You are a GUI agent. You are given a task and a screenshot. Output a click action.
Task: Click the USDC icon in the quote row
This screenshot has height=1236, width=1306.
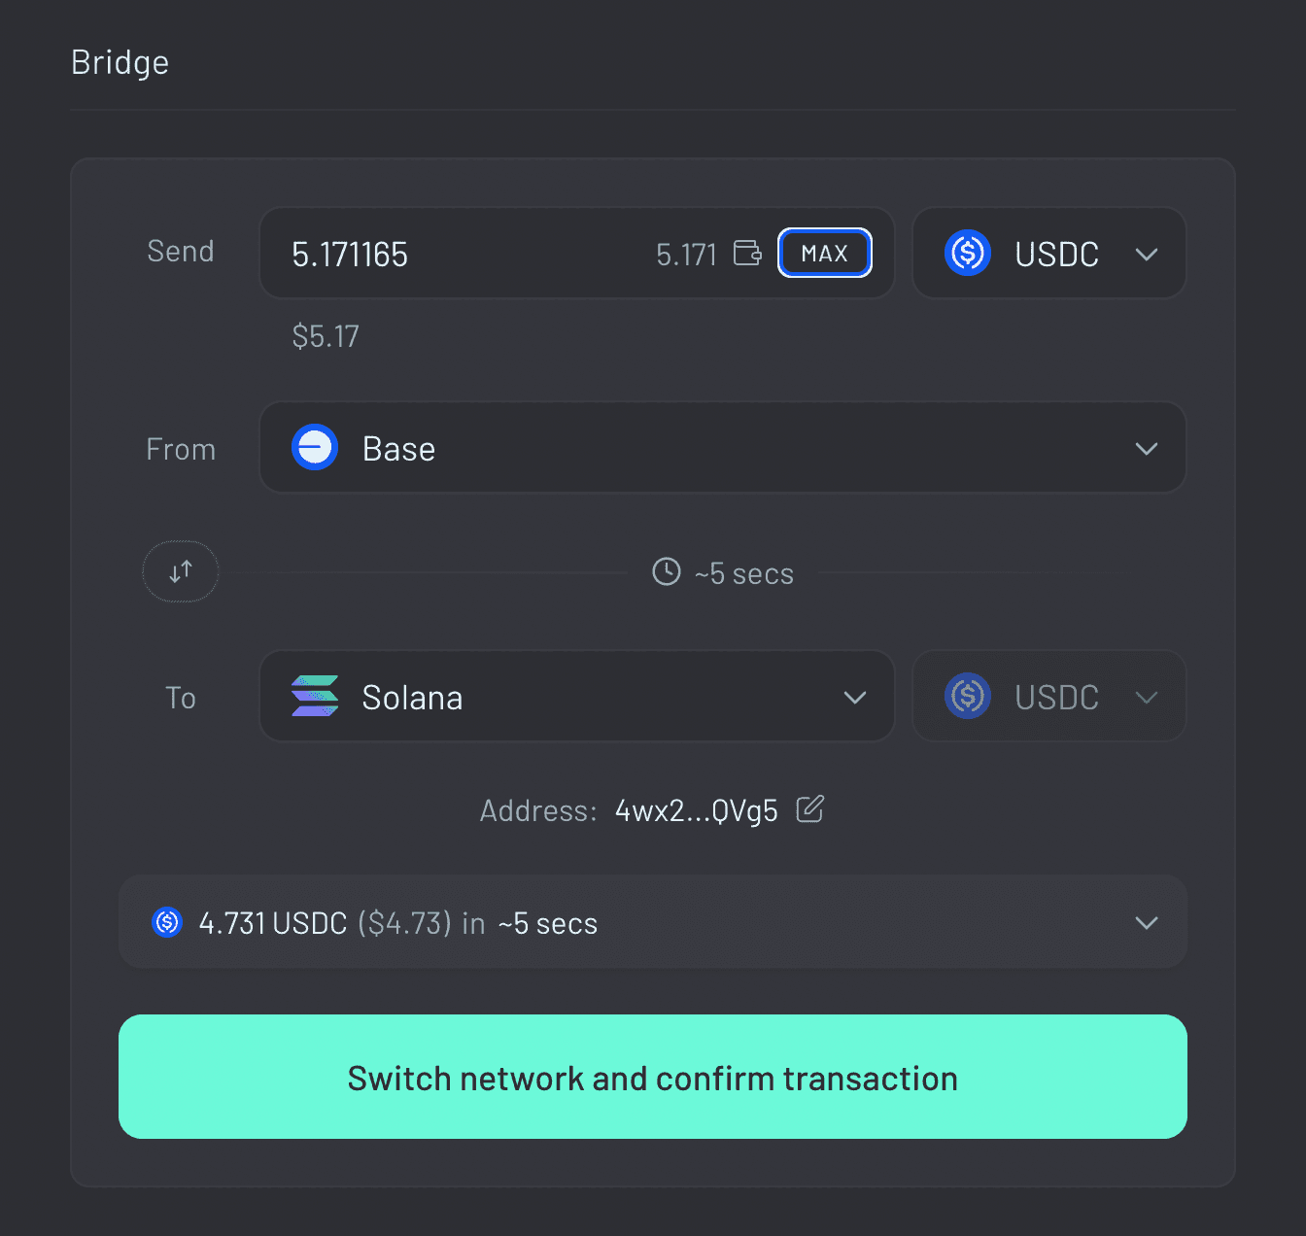tap(166, 922)
